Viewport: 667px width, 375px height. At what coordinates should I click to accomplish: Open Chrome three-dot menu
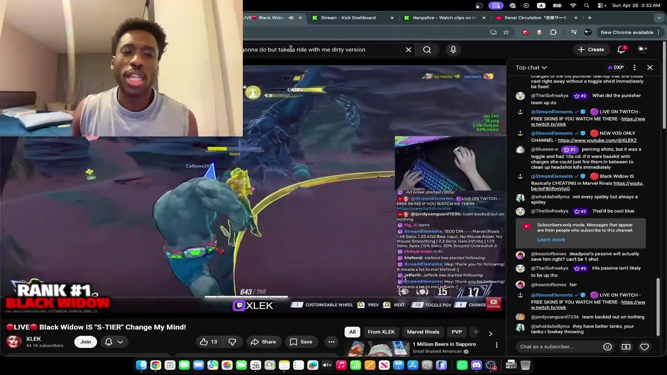pos(659,32)
